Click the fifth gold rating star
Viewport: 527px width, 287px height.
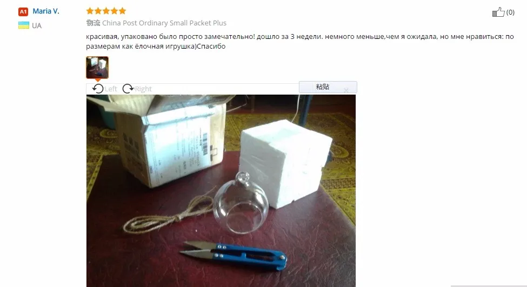tap(122, 11)
